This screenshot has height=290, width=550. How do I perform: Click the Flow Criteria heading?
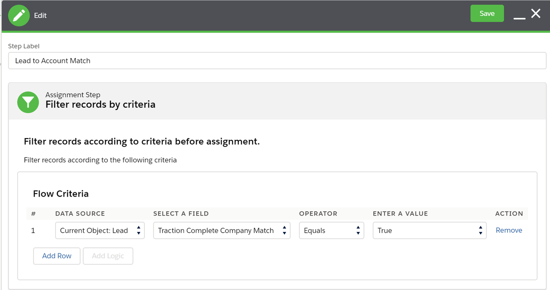pyautogui.click(x=61, y=194)
